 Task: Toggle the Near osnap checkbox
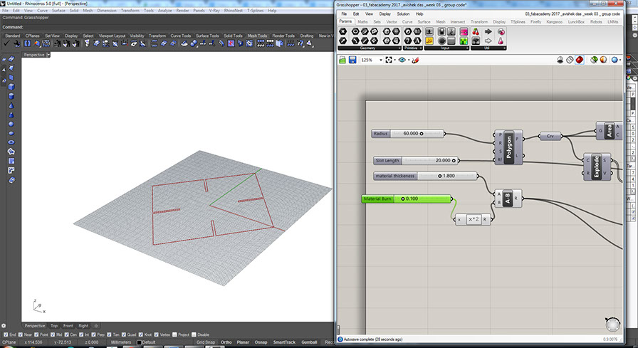coord(22,334)
